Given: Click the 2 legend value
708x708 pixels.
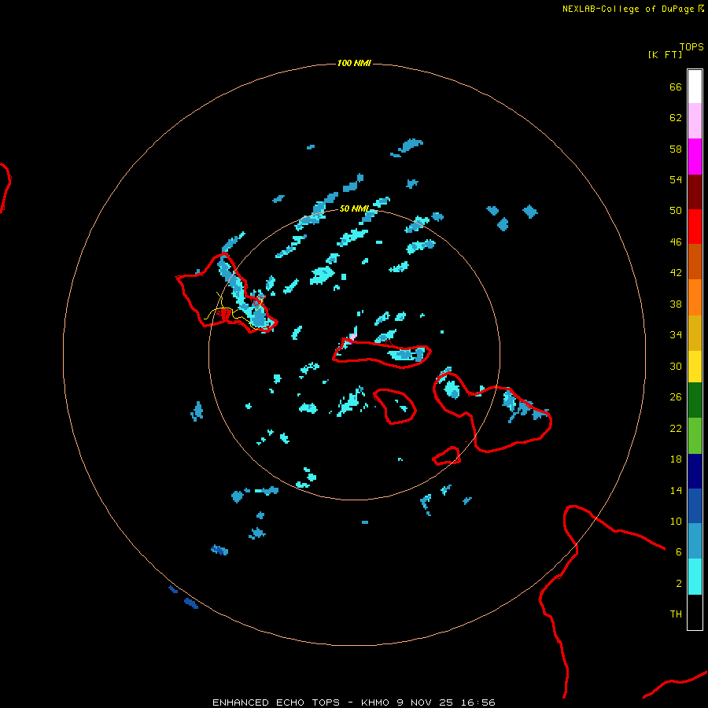Looking at the screenshot, I should tap(679, 583).
